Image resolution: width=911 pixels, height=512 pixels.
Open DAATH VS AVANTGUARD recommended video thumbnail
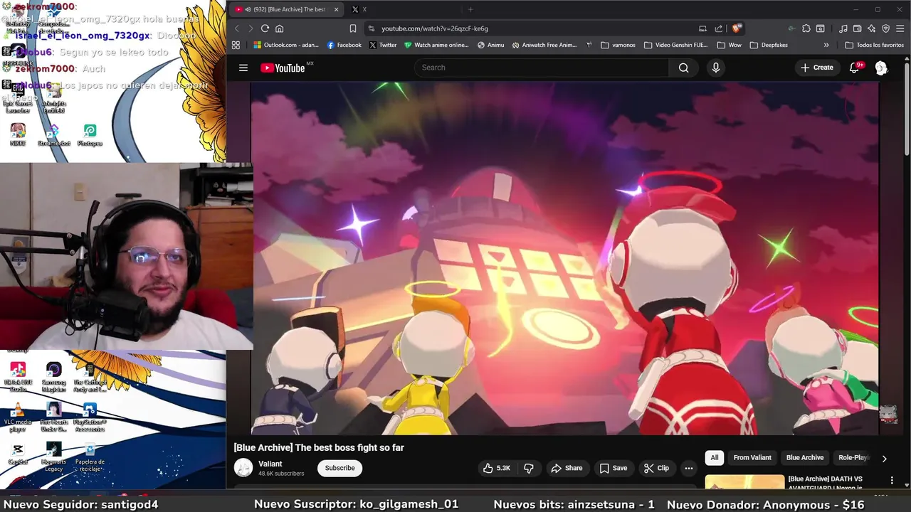pyautogui.click(x=744, y=482)
